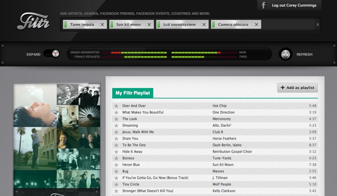
Task: Click the song title Drain You
Action: pos(130,139)
